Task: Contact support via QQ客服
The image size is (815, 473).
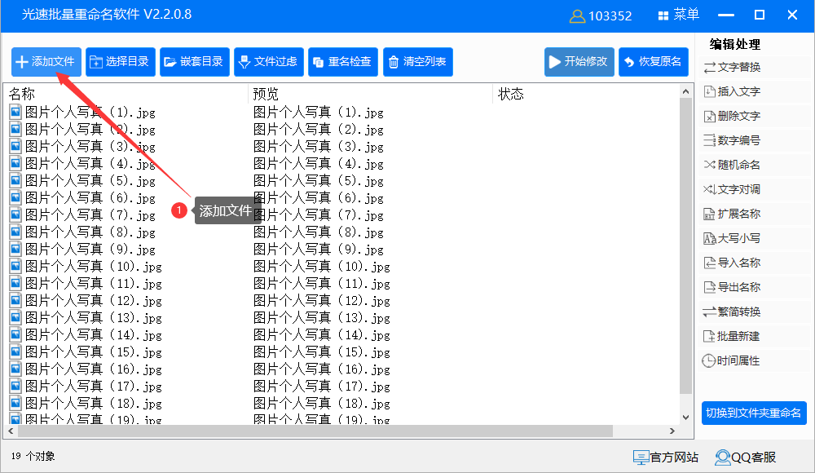Action: click(x=746, y=458)
